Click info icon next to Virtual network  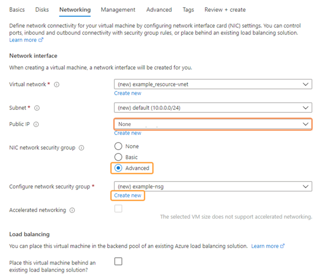[57, 85]
